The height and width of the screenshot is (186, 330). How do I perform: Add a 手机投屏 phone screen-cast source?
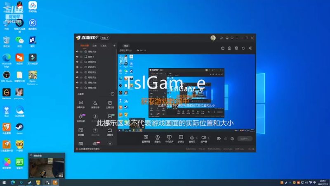tap(169, 139)
